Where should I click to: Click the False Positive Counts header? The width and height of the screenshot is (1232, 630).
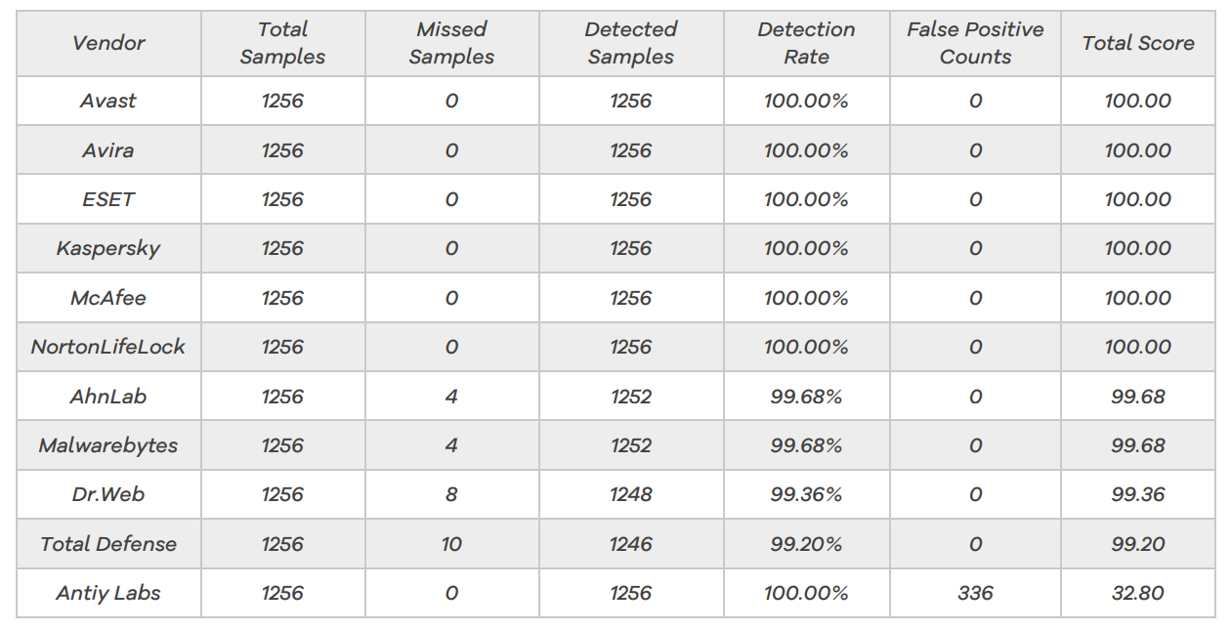[975, 43]
